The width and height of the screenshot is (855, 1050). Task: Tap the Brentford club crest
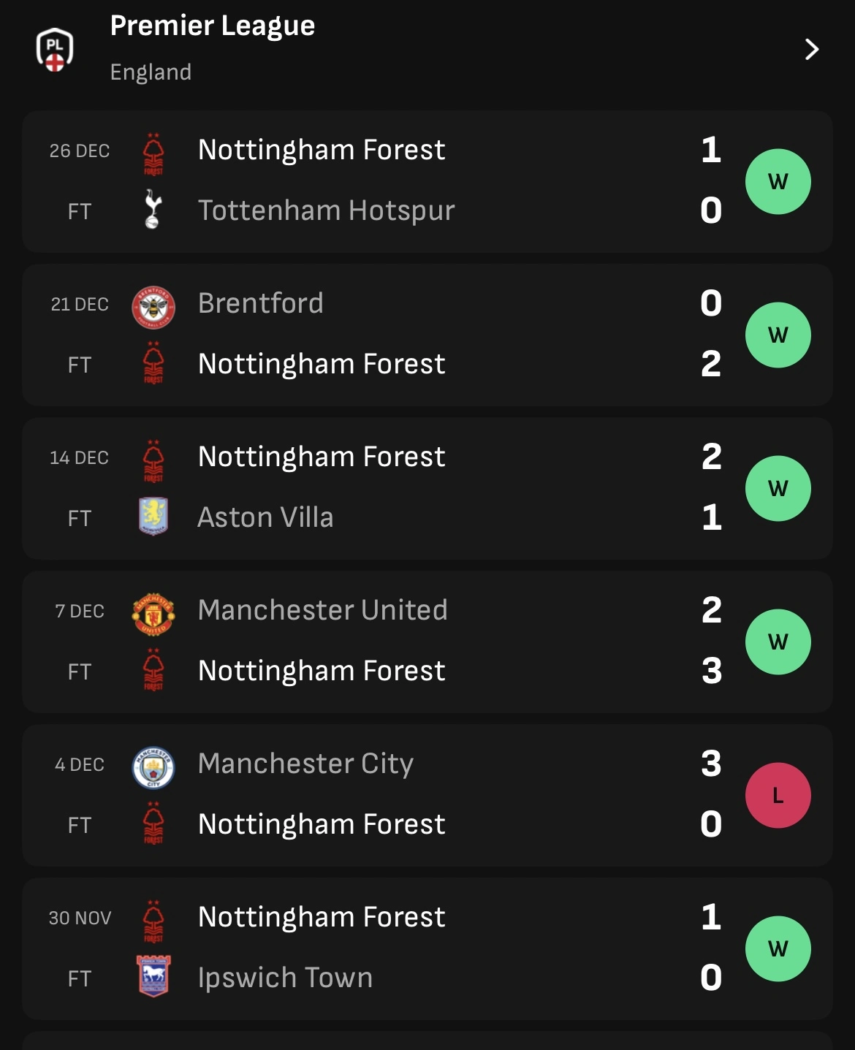pos(153,307)
